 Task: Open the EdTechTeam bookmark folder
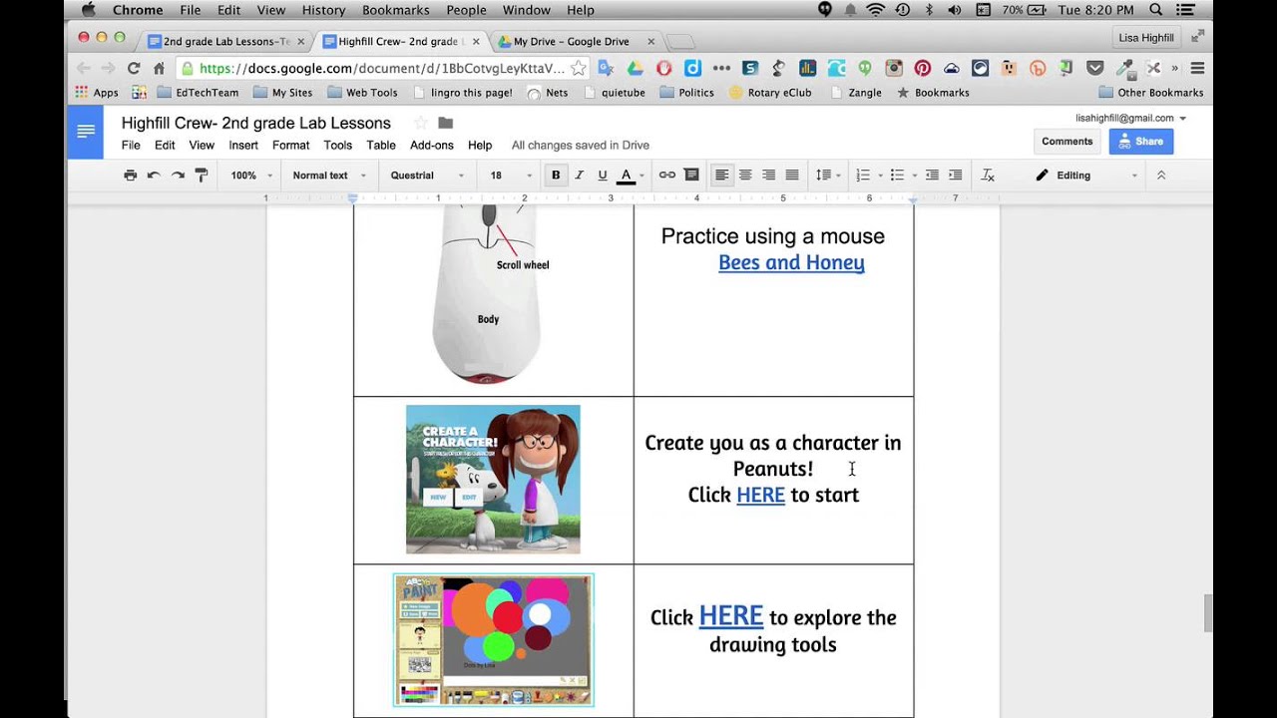click(198, 93)
